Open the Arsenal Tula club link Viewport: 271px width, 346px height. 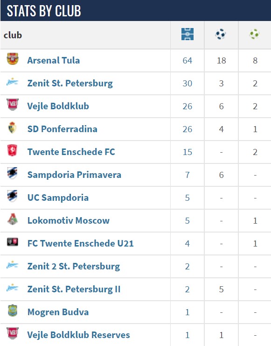click(x=53, y=60)
